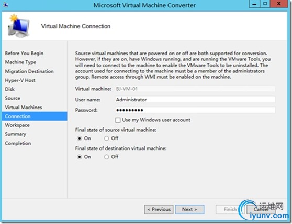Viewport: 292px width, 224px height.
Task: Open the Before You Begin step
Action: click(x=24, y=53)
